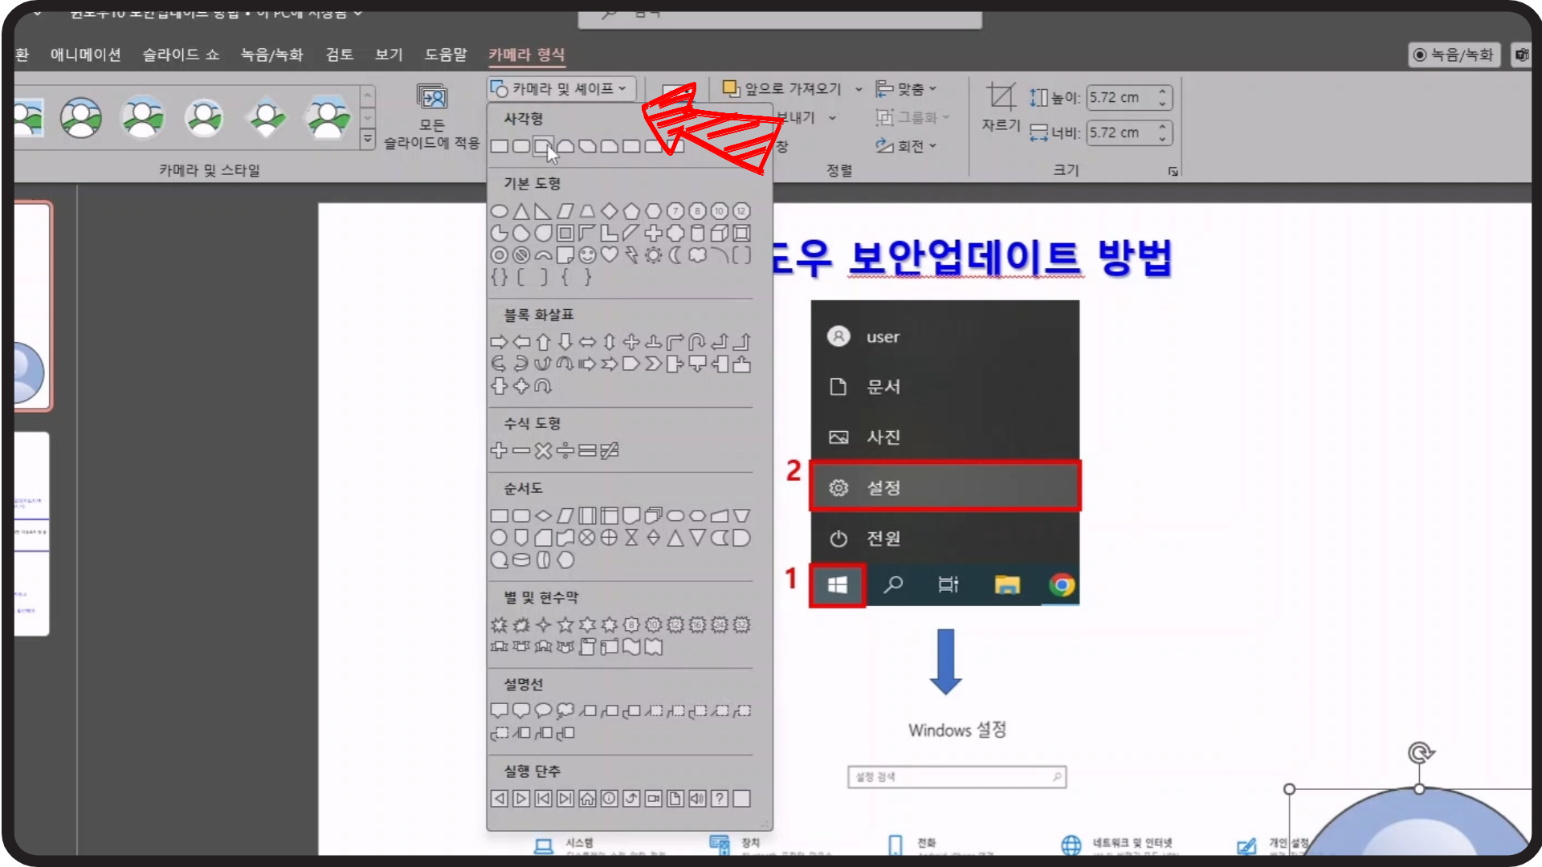Select the diamond decision flowchart shape
The image size is (1542, 867).
pyautogui.click(x=544, y=515)
